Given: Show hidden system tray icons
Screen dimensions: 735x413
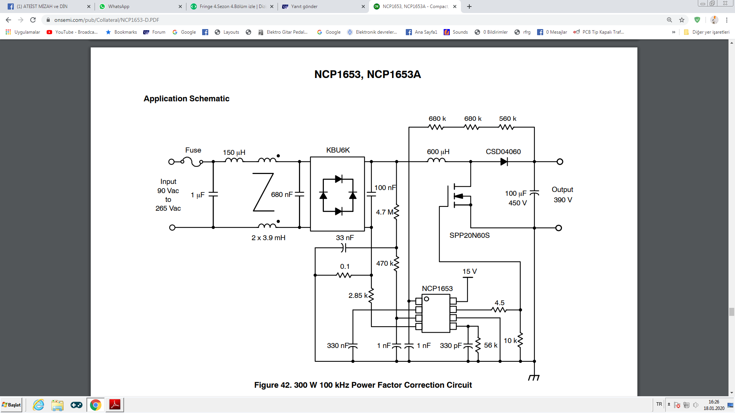Looking at the screenshot, I should point(669,405).
